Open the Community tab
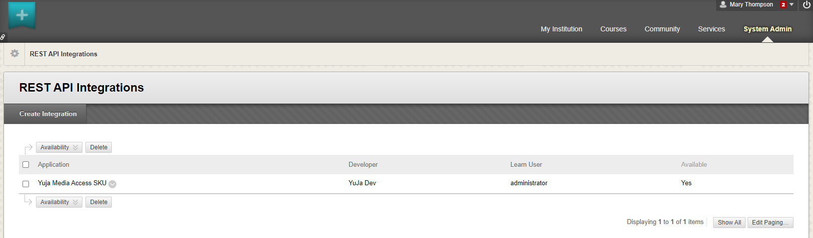Image resolution: width=813 pixels, height=238 pixels. tap(662, 29)
